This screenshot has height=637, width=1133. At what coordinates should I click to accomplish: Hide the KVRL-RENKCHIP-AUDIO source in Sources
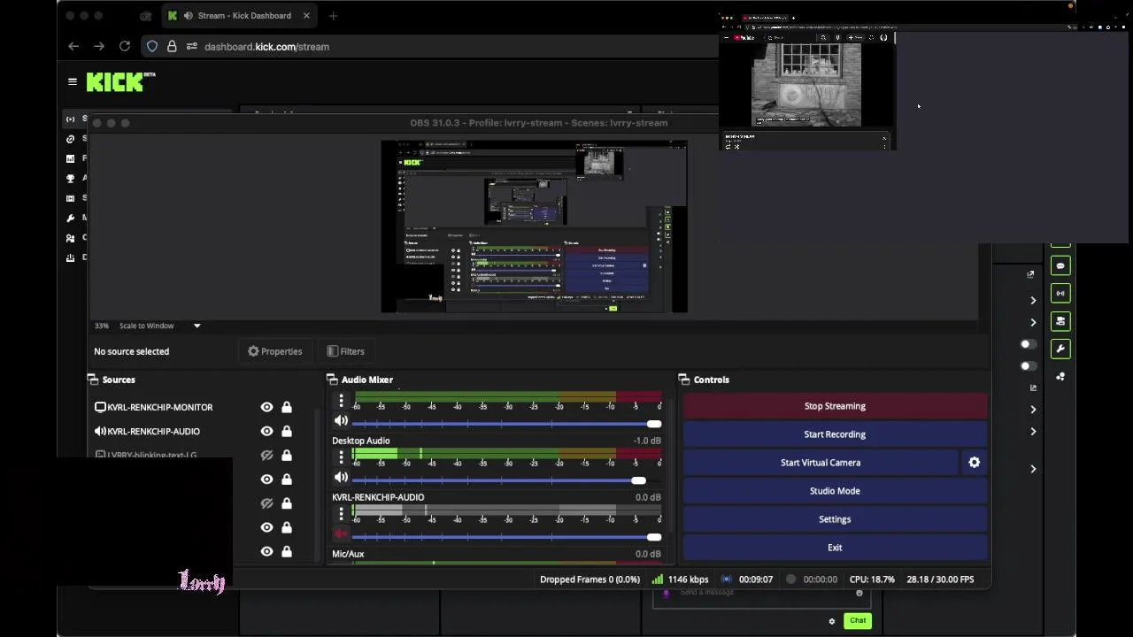[266, 431]
